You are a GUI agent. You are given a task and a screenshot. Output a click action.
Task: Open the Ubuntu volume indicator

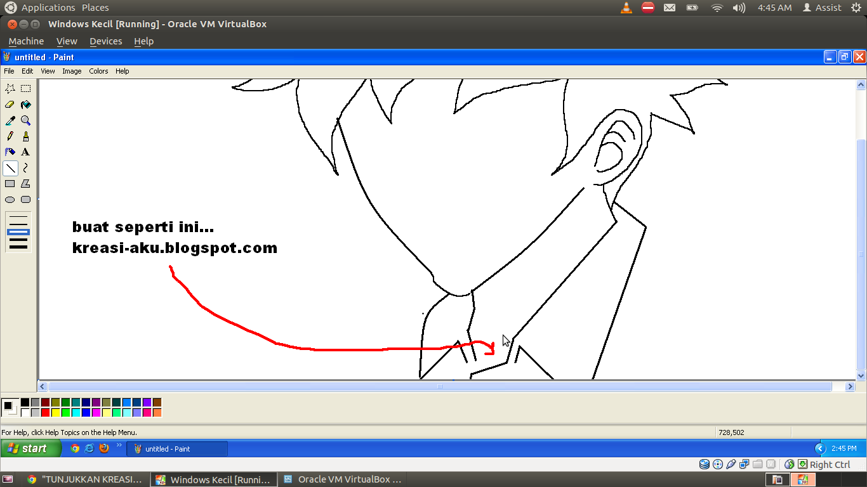739,8
